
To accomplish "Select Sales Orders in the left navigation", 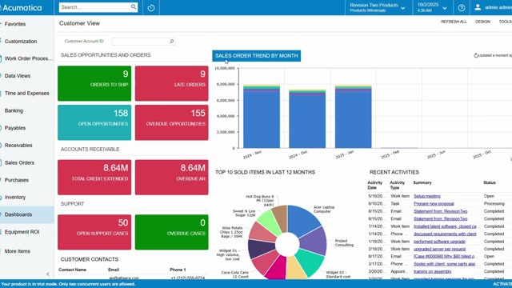I will point(19,162).
